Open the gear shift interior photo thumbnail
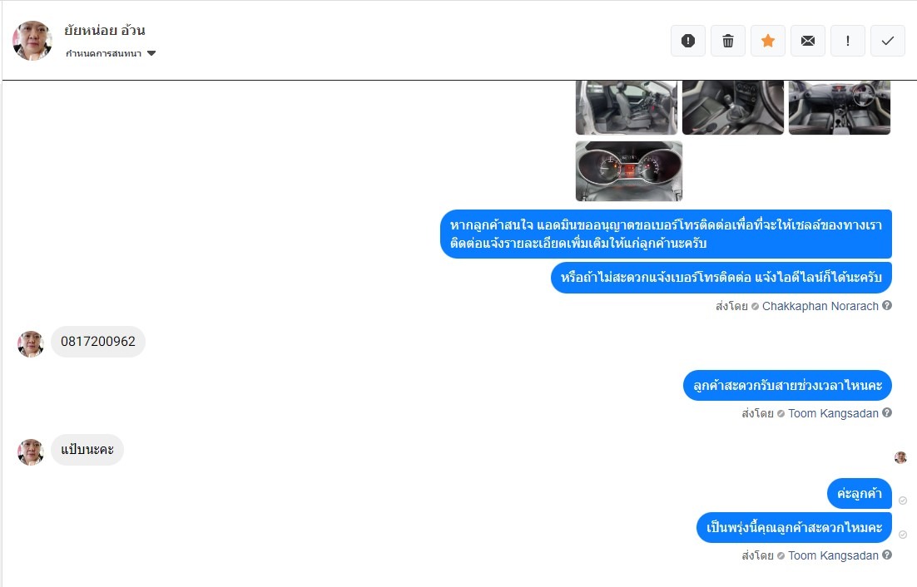The height and width of the screenshot is (587, 917). [x=733, y=107]
